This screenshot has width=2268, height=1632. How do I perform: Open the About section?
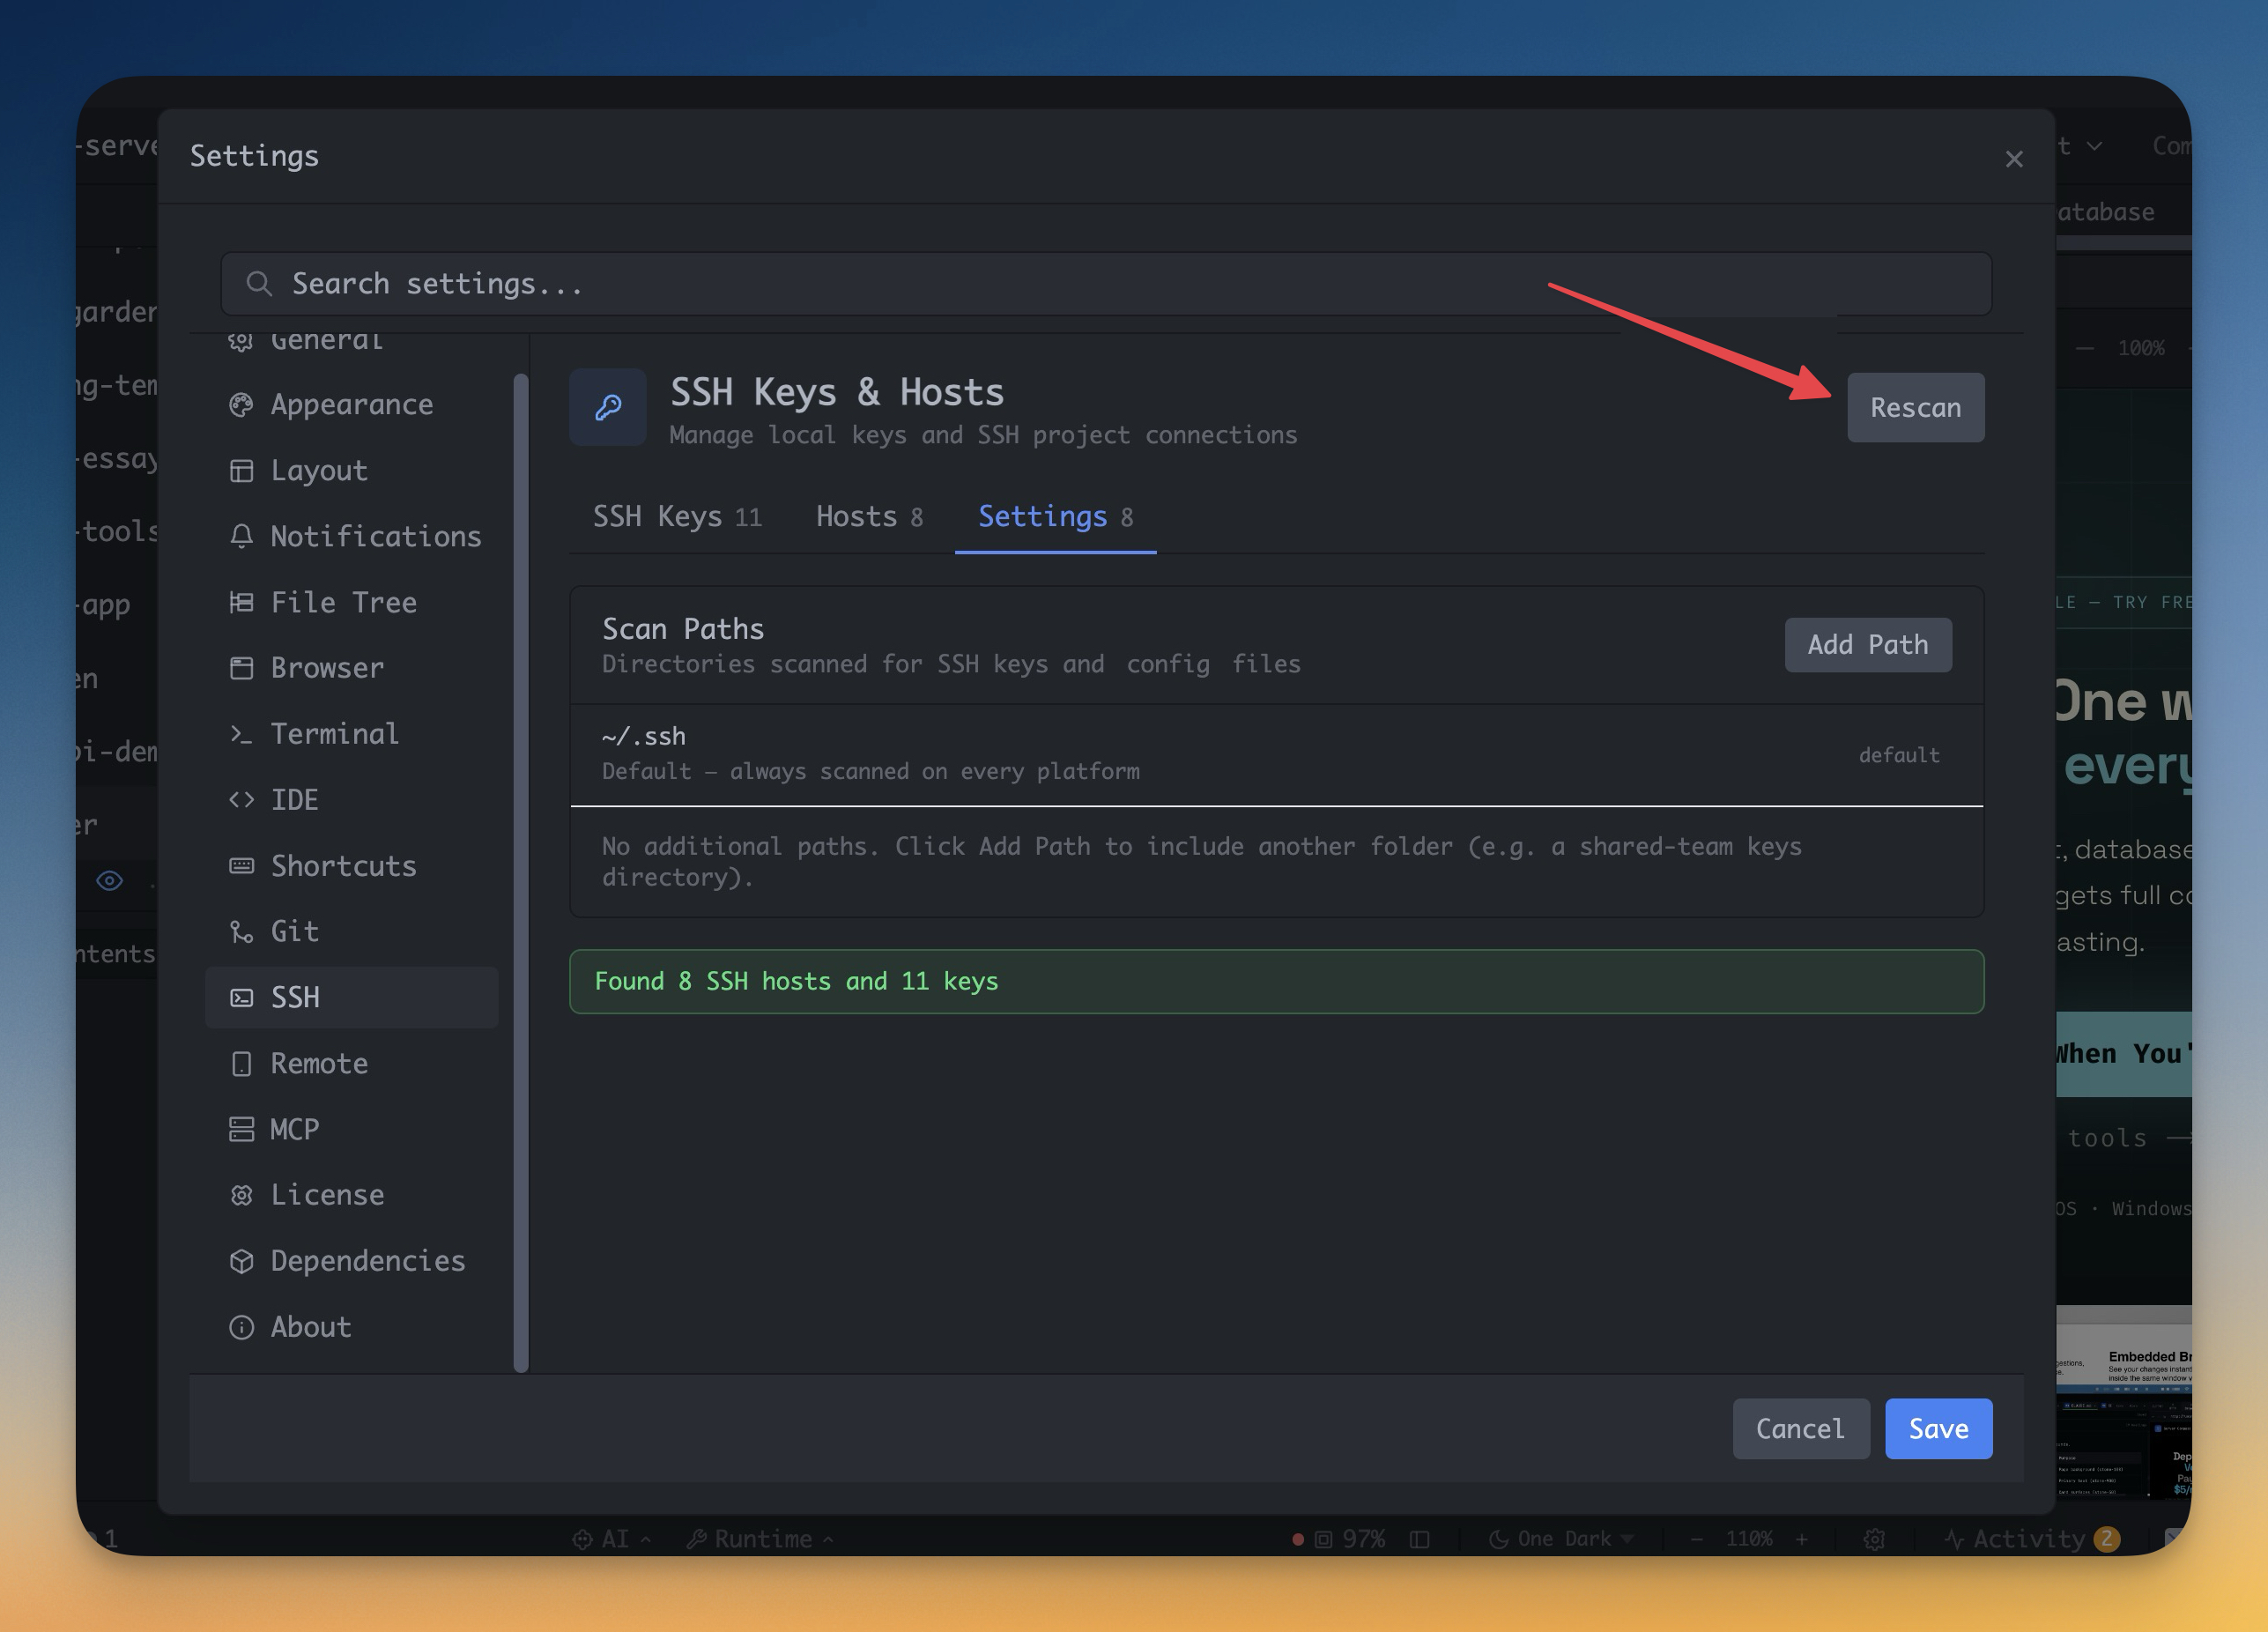pos(310,1327)
